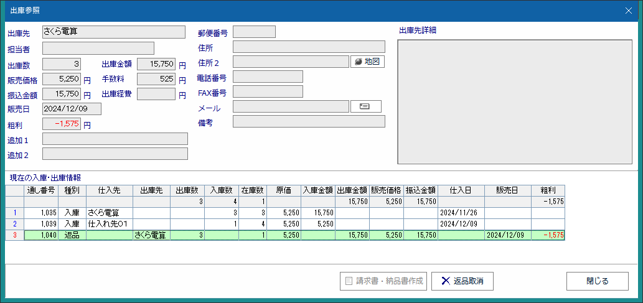
Task: Click the mail envelope icon button
Action: pyautogui.click(x=365, y=106)
